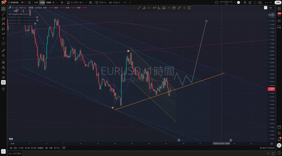Activate the zoom-in tool
Viewport: 282px width, 156px height.
point(3,56)
